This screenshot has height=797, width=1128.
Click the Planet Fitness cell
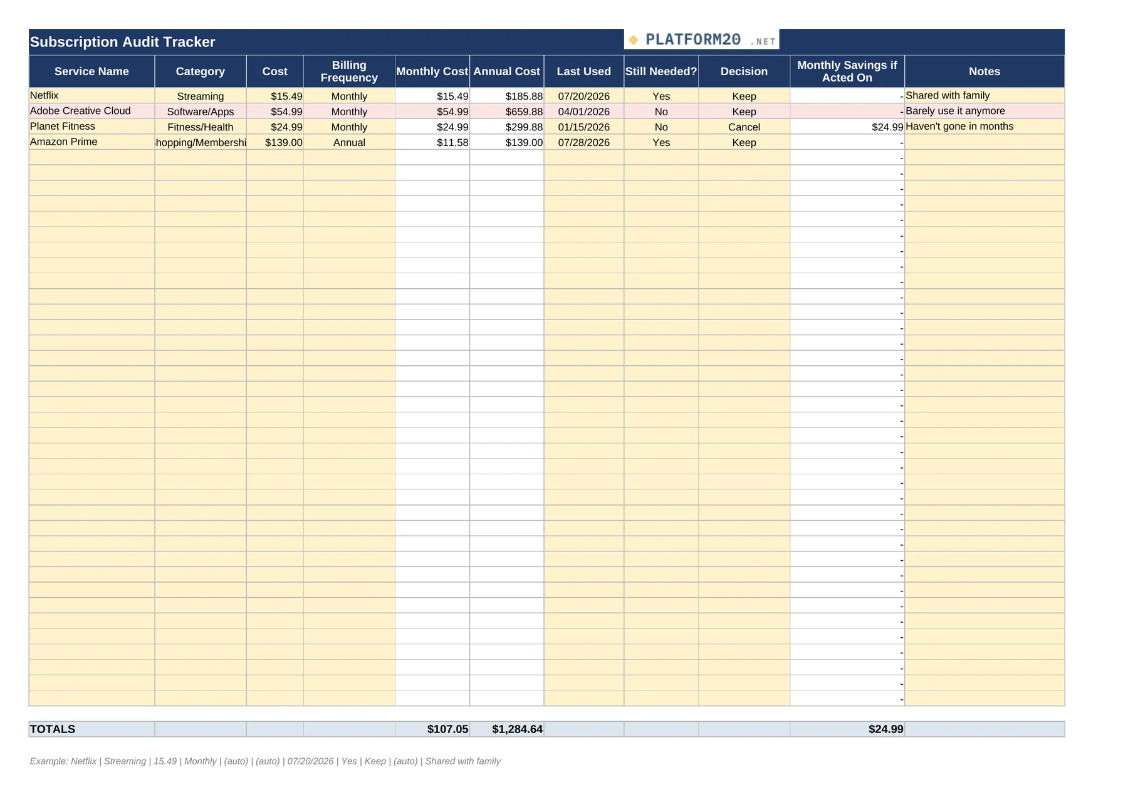coord(91,127)
